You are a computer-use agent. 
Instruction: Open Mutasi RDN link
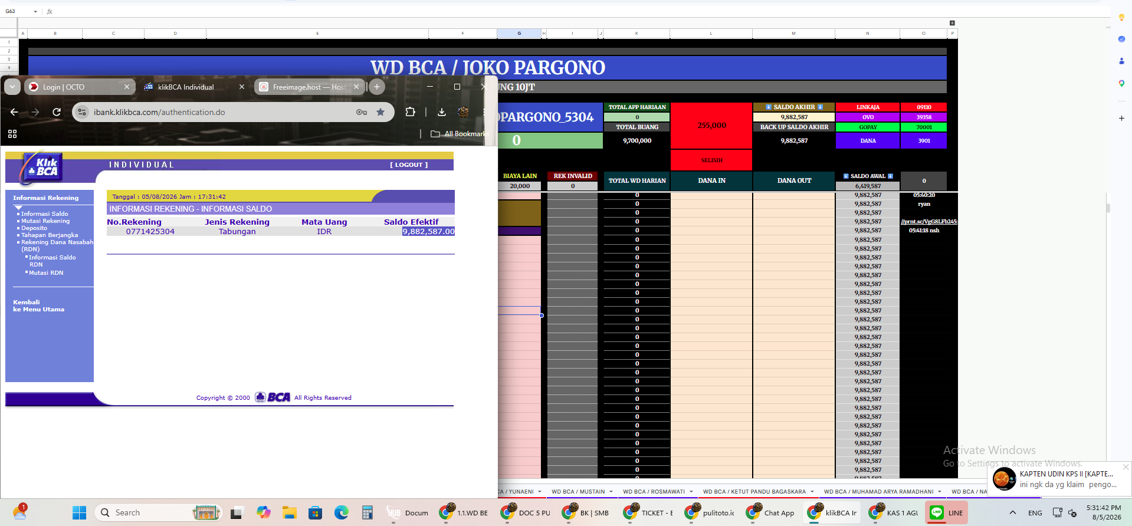tap(46, 273)
